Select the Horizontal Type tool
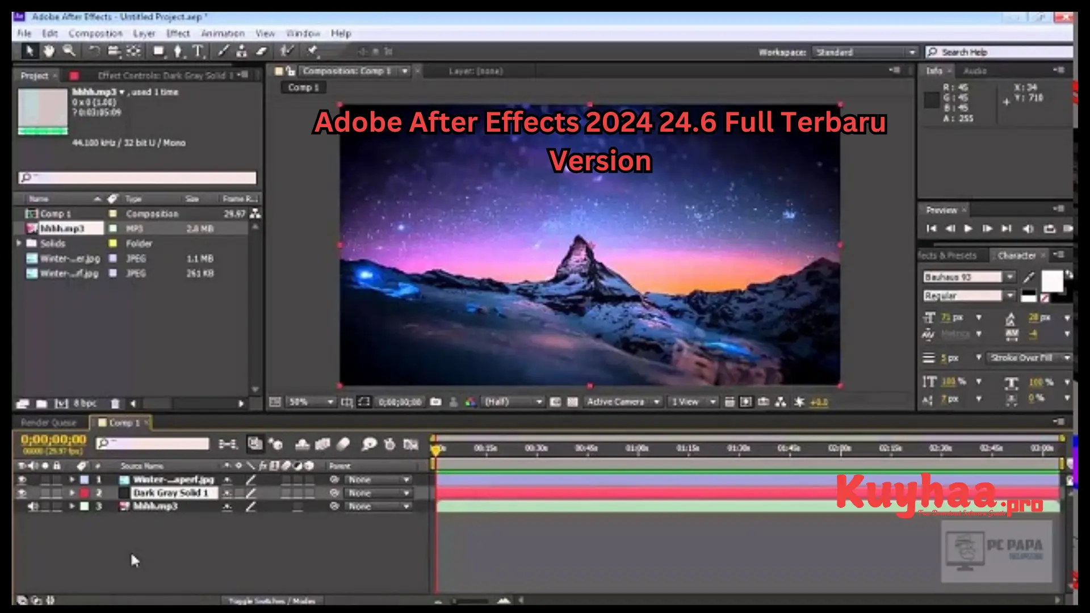 click(198, 52)
